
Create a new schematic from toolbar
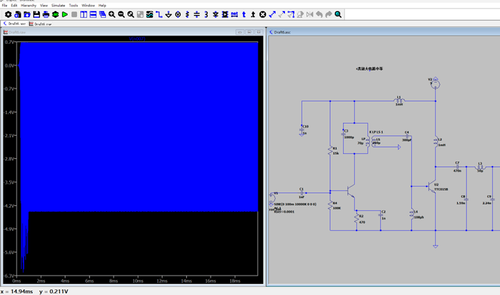point(17,14)
